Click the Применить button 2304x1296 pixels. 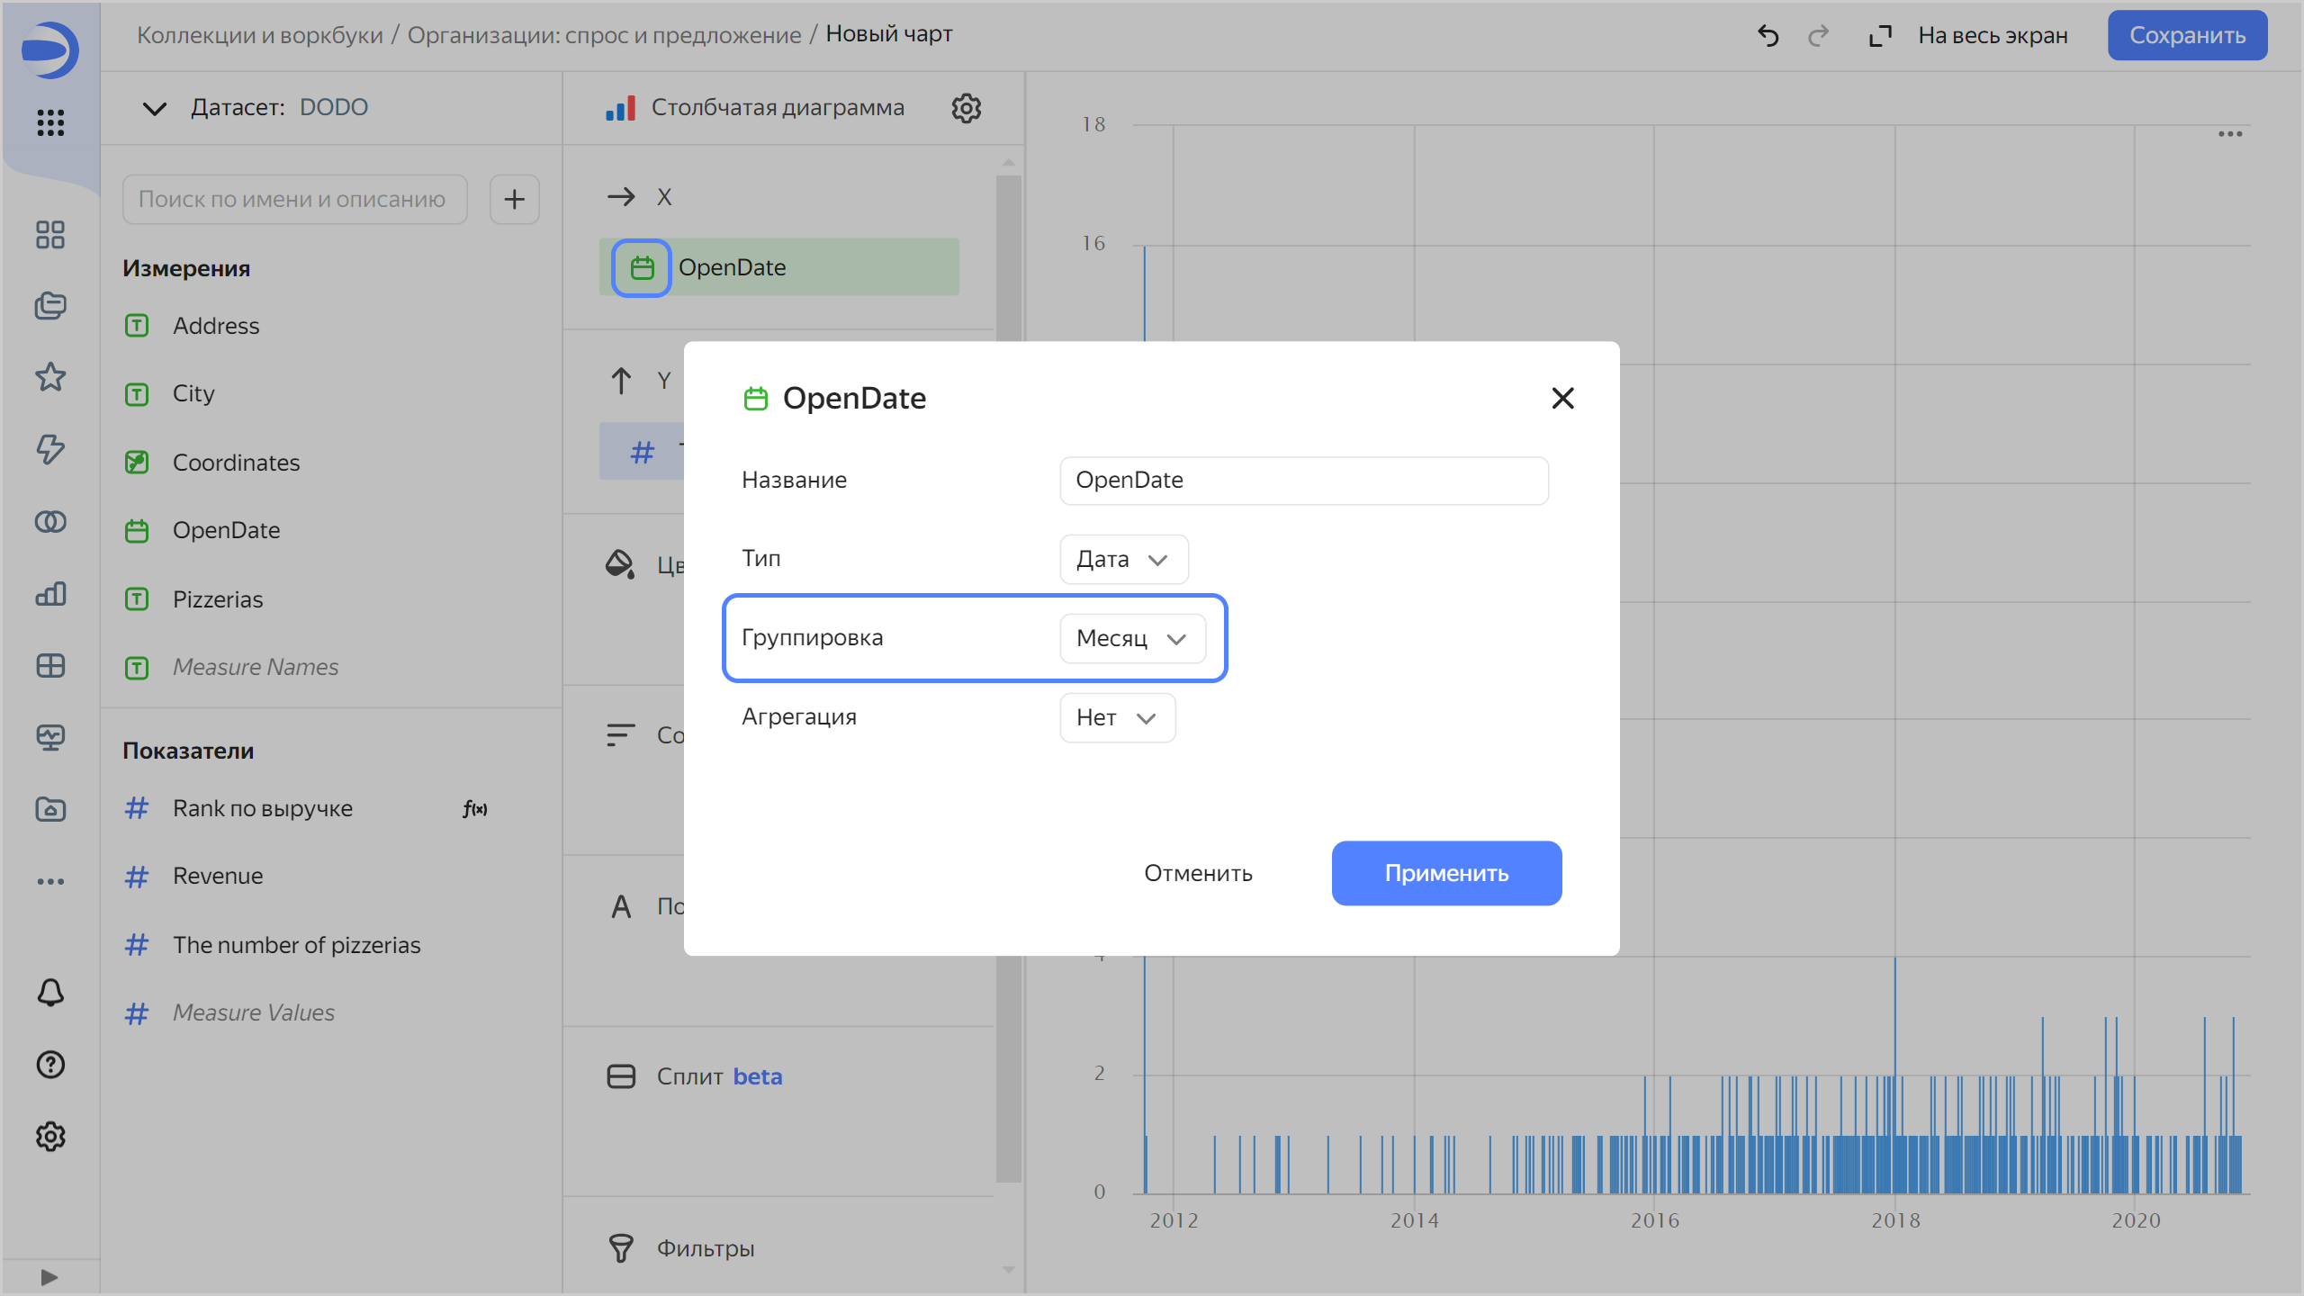click(1446, 873)
